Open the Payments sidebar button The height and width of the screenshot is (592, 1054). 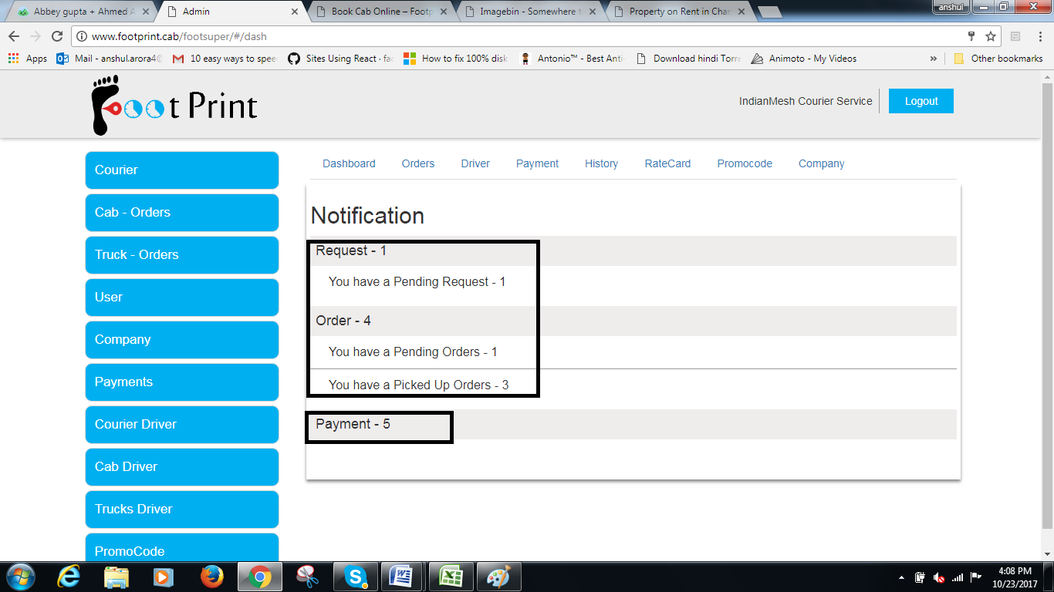click(x=182, y=382)
